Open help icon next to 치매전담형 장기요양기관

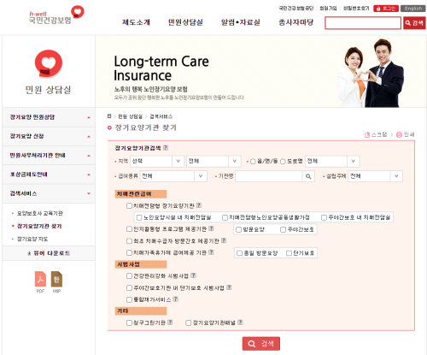pyautogui.click(x=199, y=205)
